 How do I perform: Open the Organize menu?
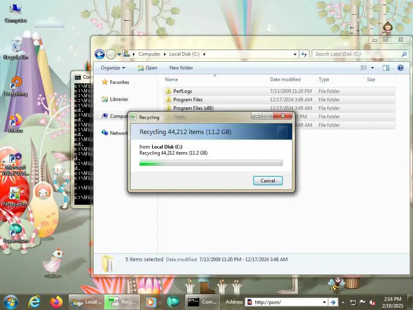pyautogui.click(x=113, y=68)
